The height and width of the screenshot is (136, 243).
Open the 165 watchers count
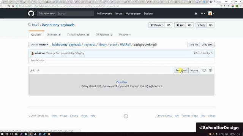[169, 25]
